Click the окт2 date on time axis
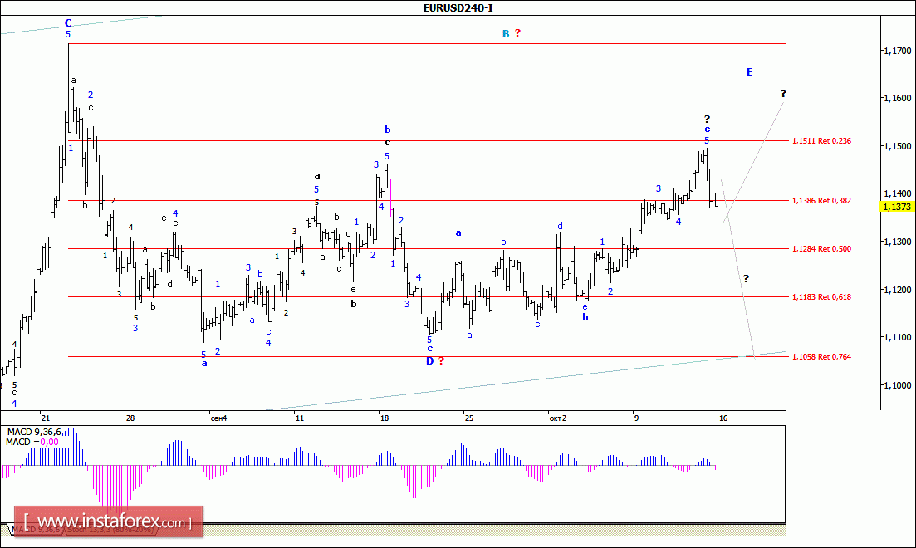The width and height of the screenshot is (916, 548). [557, 418]
